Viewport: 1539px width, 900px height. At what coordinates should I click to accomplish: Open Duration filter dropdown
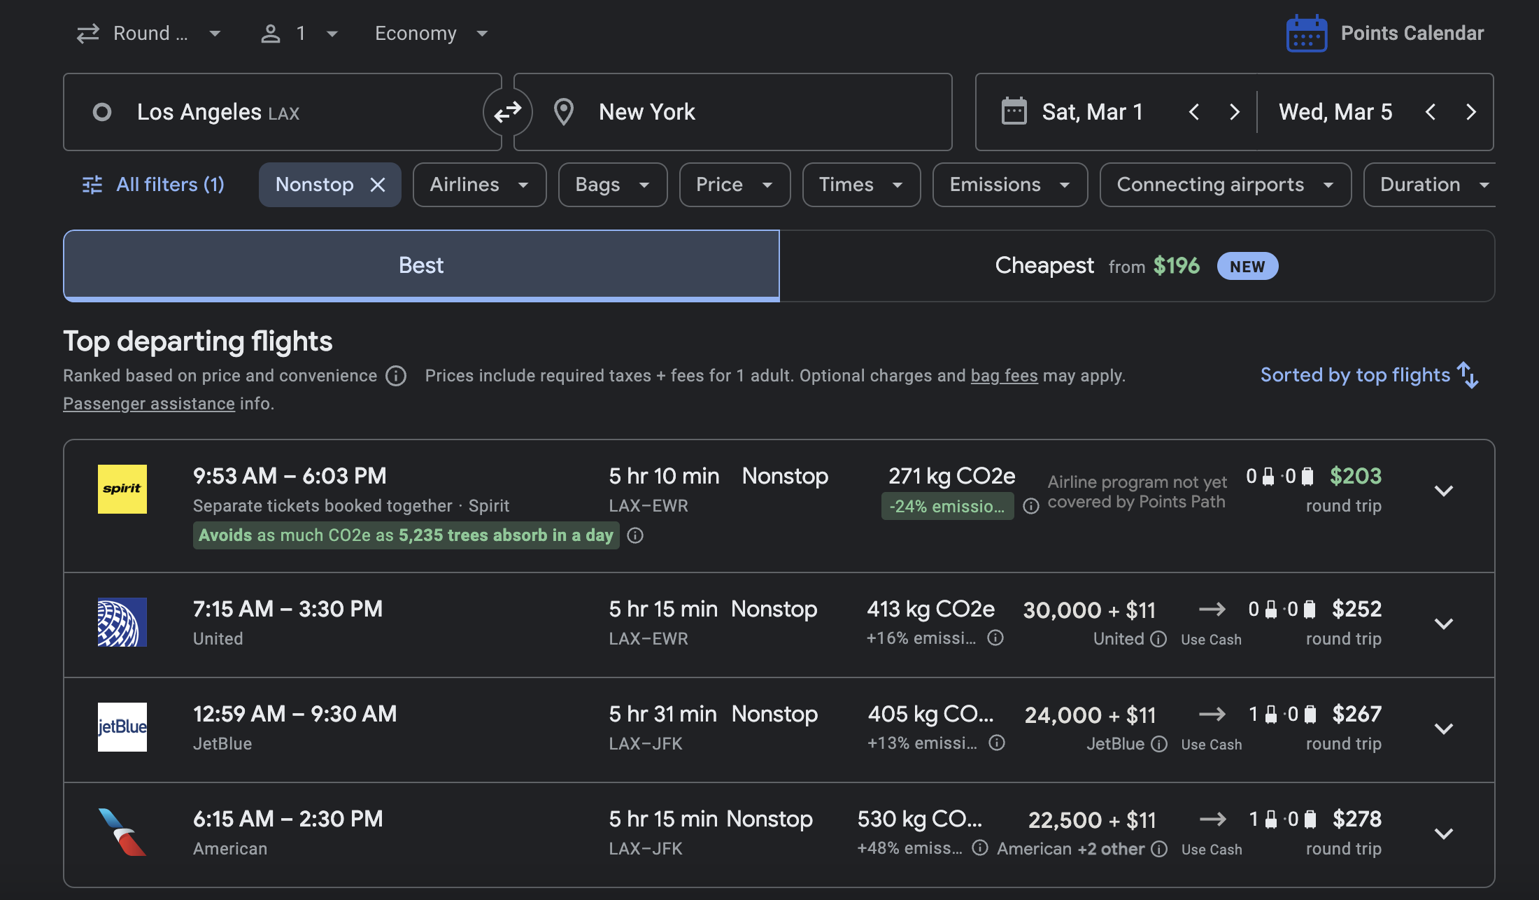coord(1430,185)
